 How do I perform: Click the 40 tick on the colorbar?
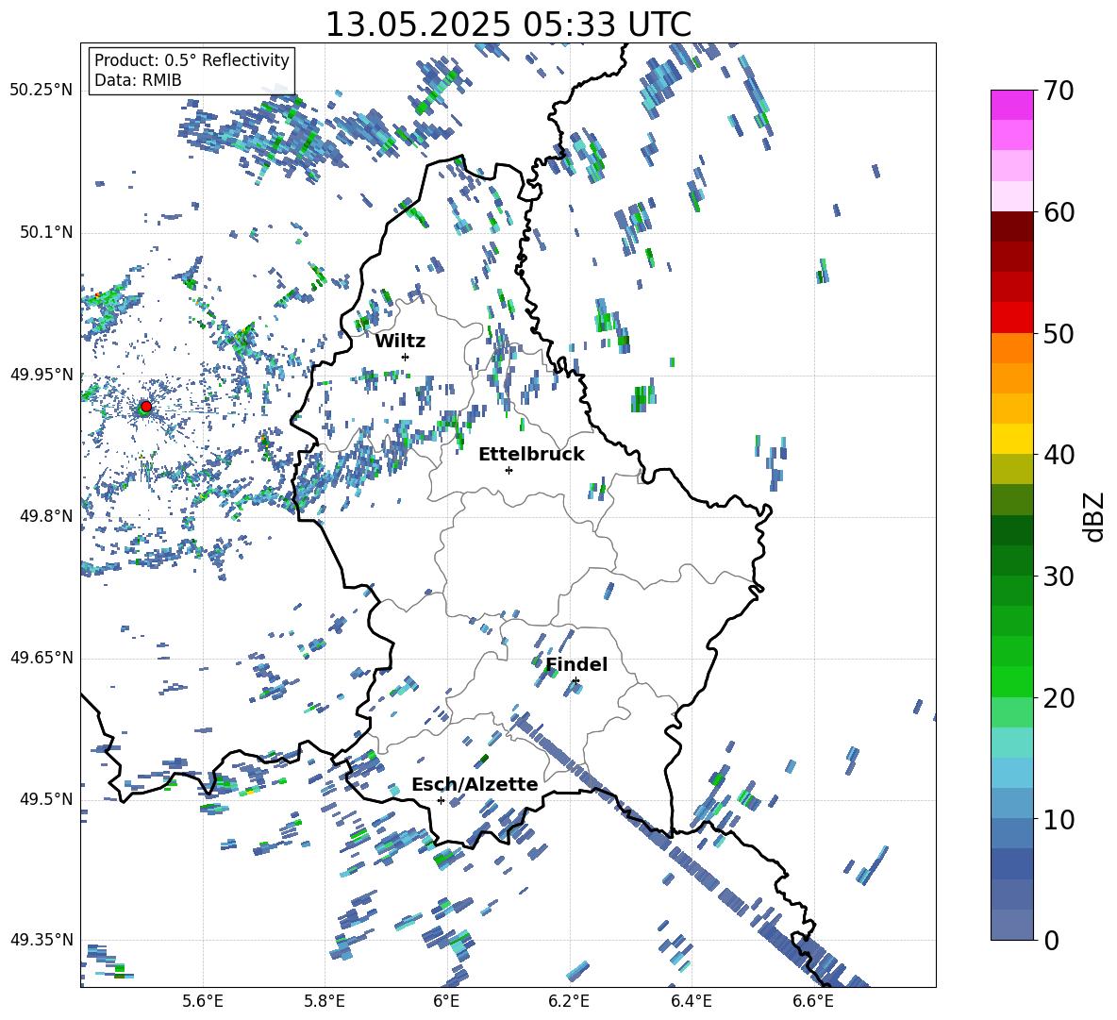[1059, 455]
